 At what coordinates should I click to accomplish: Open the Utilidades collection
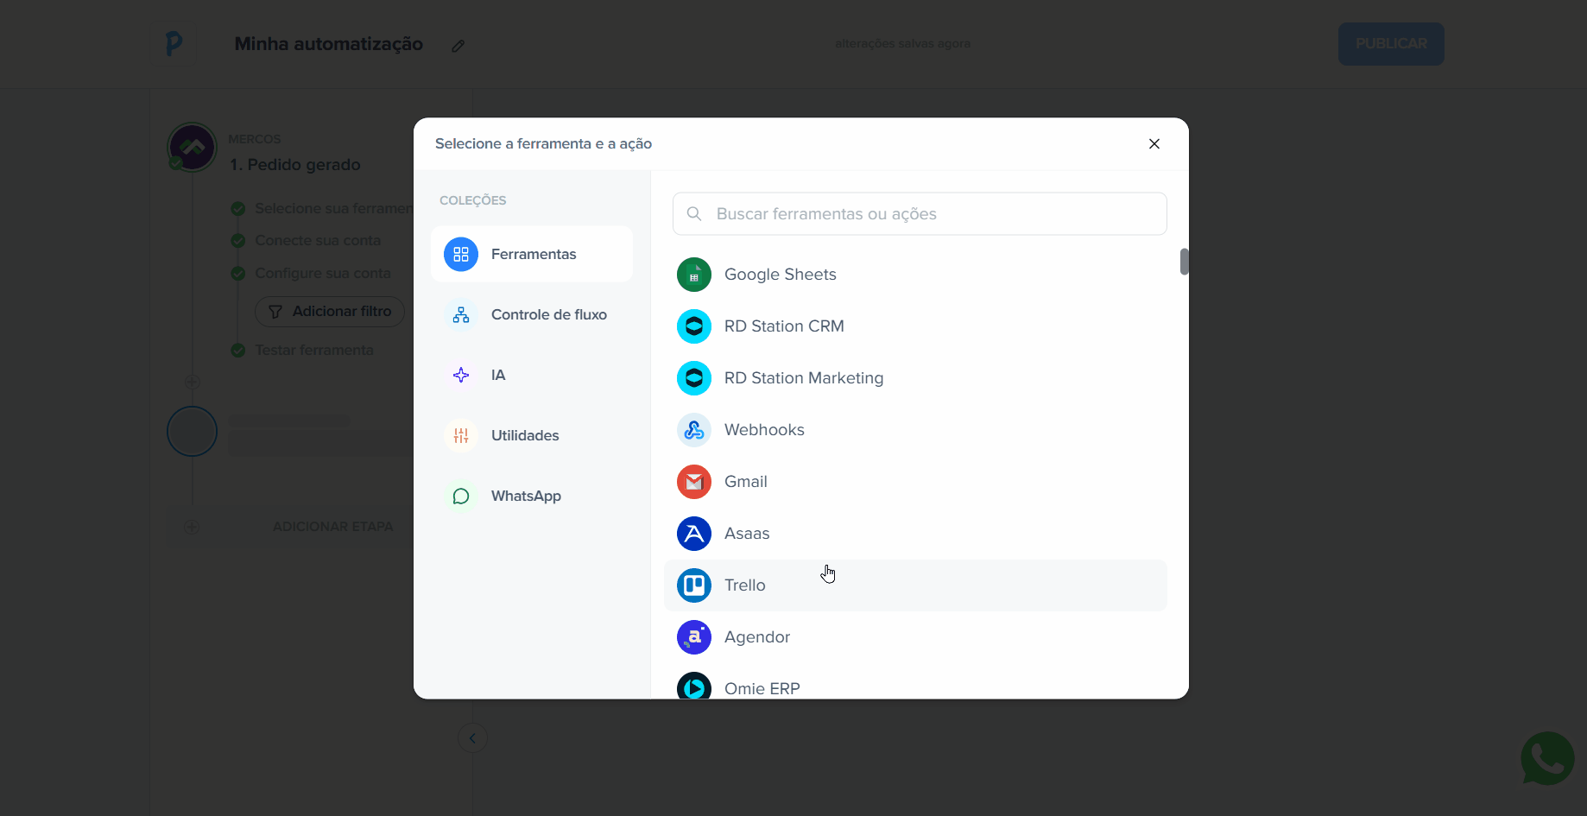pyautogui.click(x=532, y=435)
